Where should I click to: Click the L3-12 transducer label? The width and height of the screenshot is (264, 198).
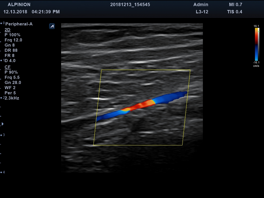coord(202,12)
